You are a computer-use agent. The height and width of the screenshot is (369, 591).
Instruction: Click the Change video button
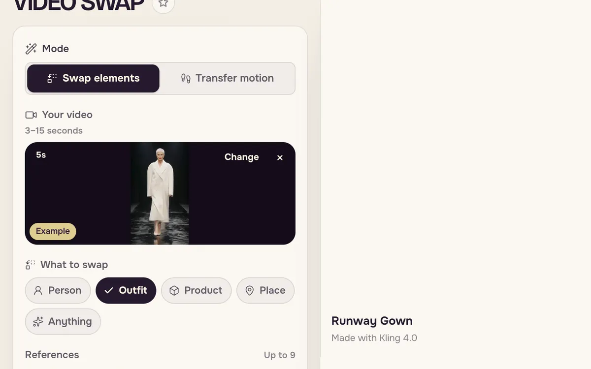coord(241,157)
